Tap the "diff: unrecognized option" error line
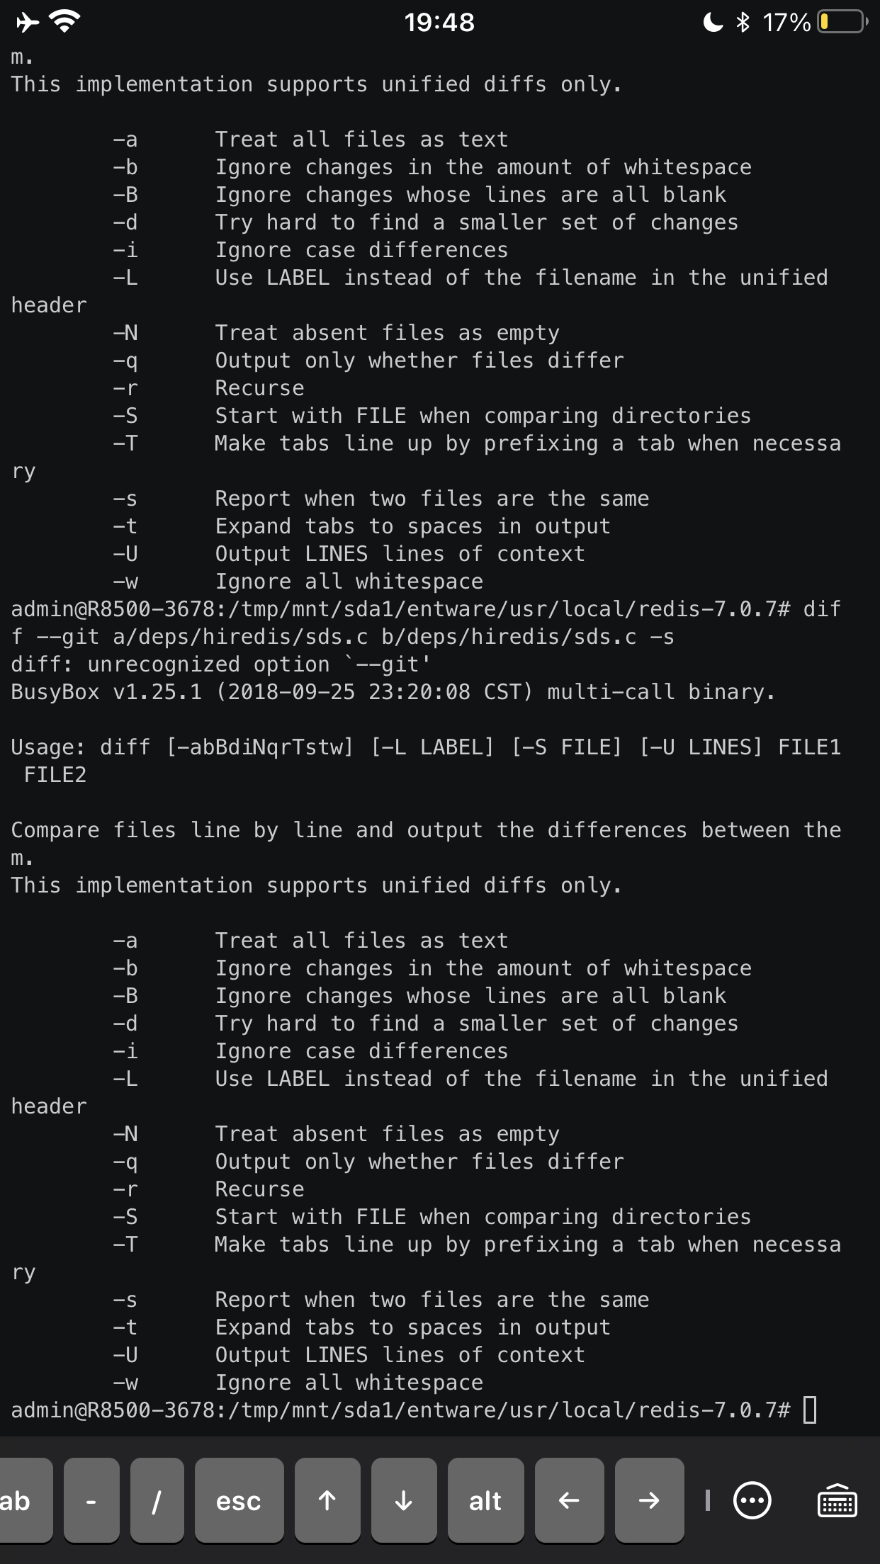Image resolution: width=880 pixels, height=1564 pixels. [220, 664]
